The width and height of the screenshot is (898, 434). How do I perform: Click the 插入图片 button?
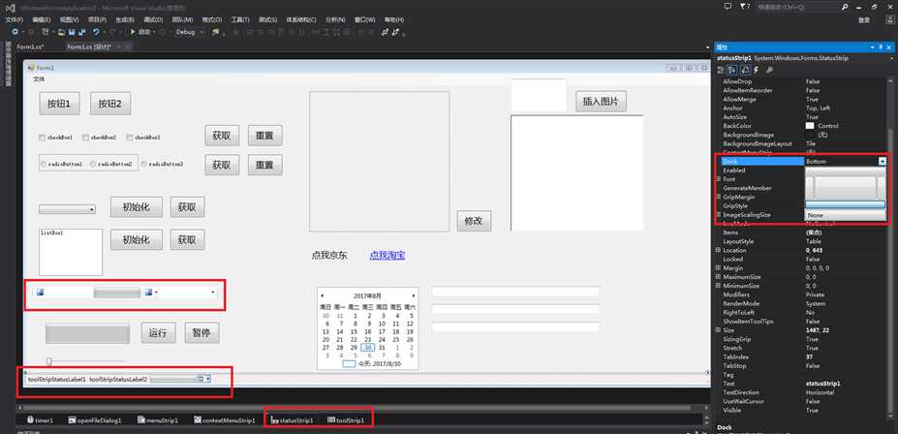(x=601, y=102)
